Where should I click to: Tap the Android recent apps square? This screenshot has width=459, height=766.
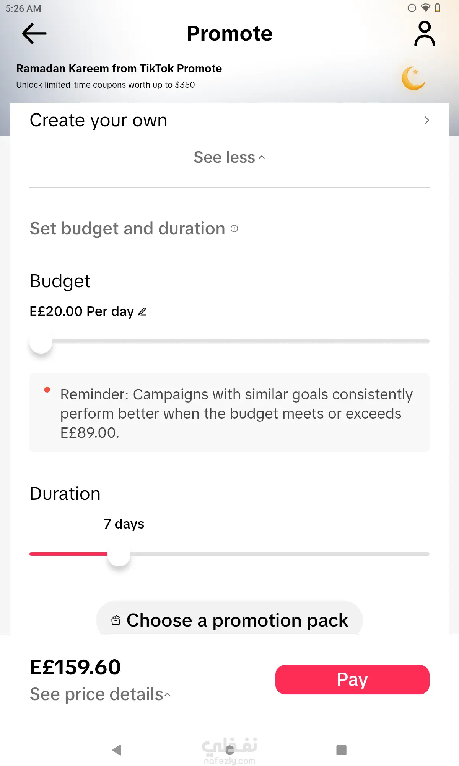[x=341, y=750]
